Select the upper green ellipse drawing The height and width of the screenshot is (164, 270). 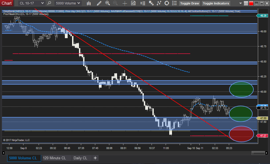pyautogui.click(x=241, y=89)
